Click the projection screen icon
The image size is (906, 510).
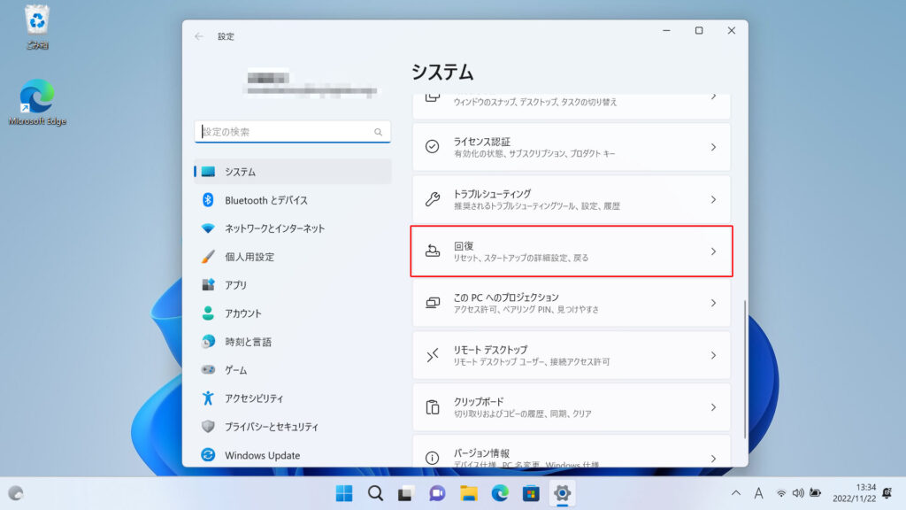point(432,303)
